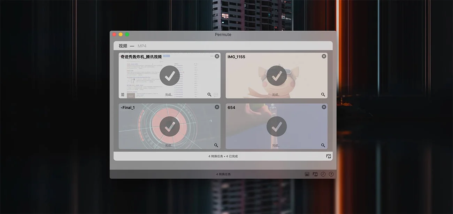
Task: Open the clock schedule icon in bottom bar
Action: [x=323, y=174]
